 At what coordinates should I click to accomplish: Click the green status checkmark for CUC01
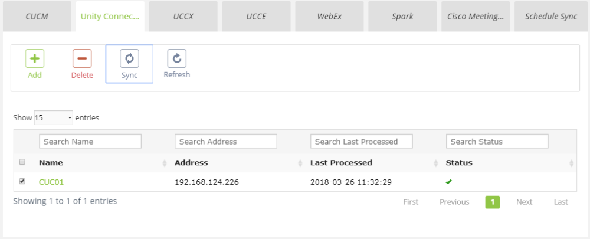449,182
